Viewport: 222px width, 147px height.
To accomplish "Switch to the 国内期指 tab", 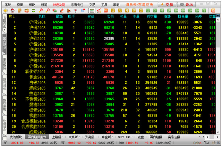I will click(156, 137).
